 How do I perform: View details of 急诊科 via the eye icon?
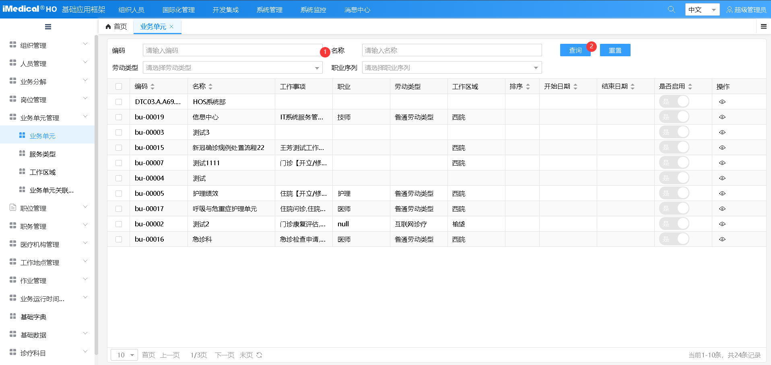(x=722, y=239)
